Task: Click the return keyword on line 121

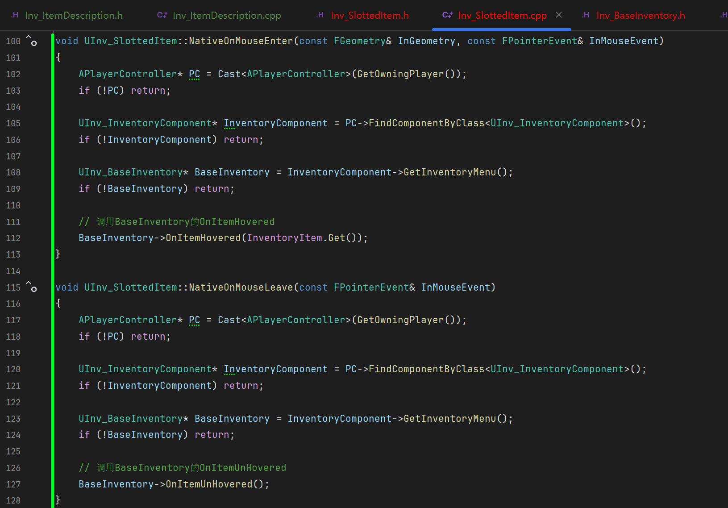Action: [241, 386]
